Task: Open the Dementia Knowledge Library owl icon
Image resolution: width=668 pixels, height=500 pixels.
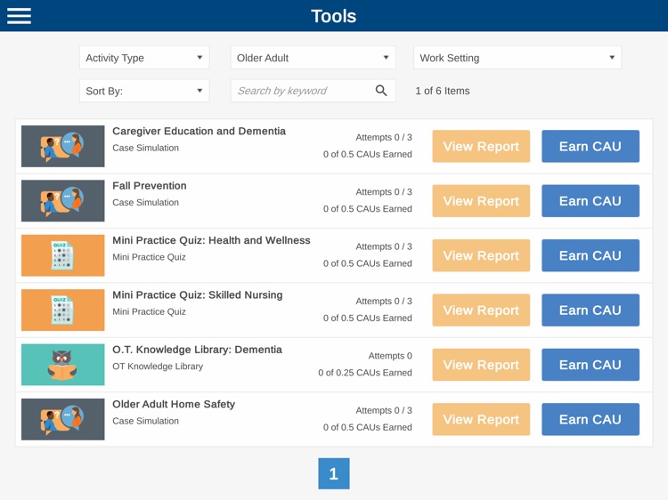Action: pyautogui.click(x=62, y=365)
